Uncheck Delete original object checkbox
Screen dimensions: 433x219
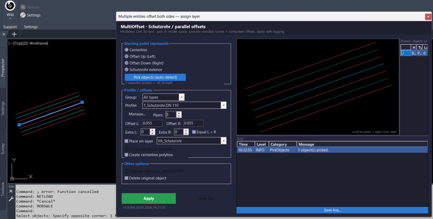126,178
